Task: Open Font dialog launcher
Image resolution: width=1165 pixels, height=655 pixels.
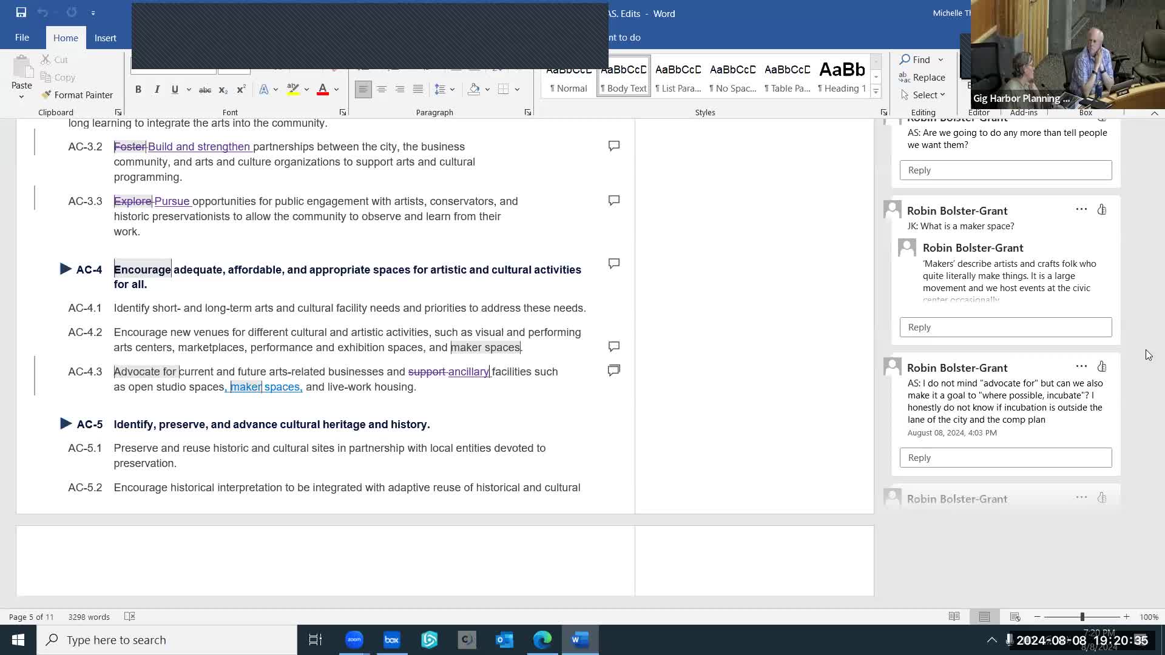Action: coord(343,112)
